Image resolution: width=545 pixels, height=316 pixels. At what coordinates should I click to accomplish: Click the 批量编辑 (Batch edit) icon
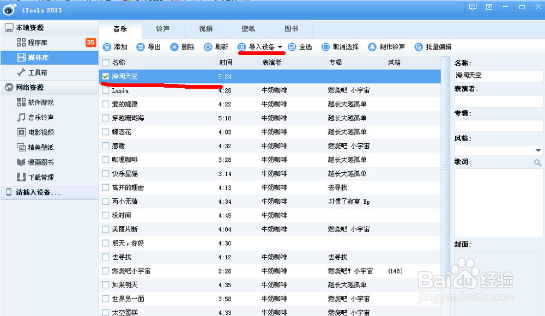[x=419, y=47]
